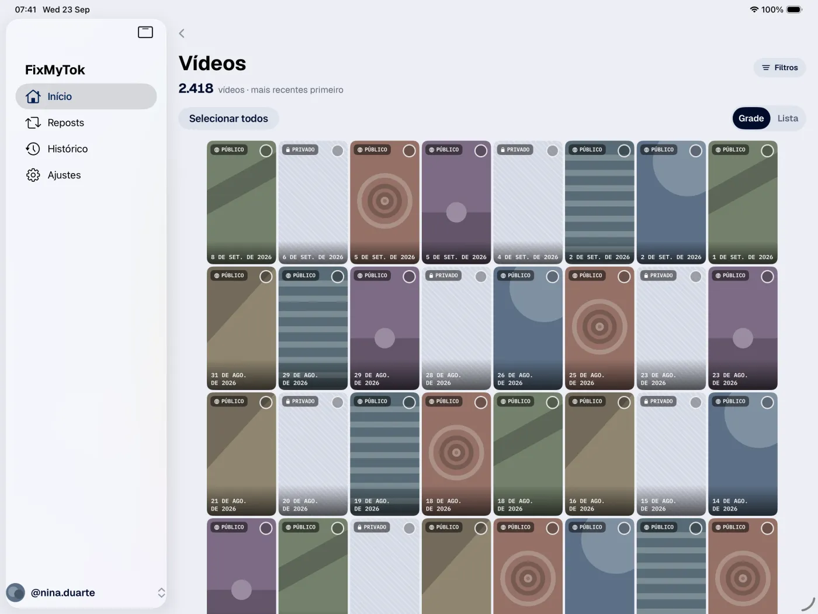Select the 26 de ago. de 2026 video checkbox
The image size is (818, 614).
[552, 277]
